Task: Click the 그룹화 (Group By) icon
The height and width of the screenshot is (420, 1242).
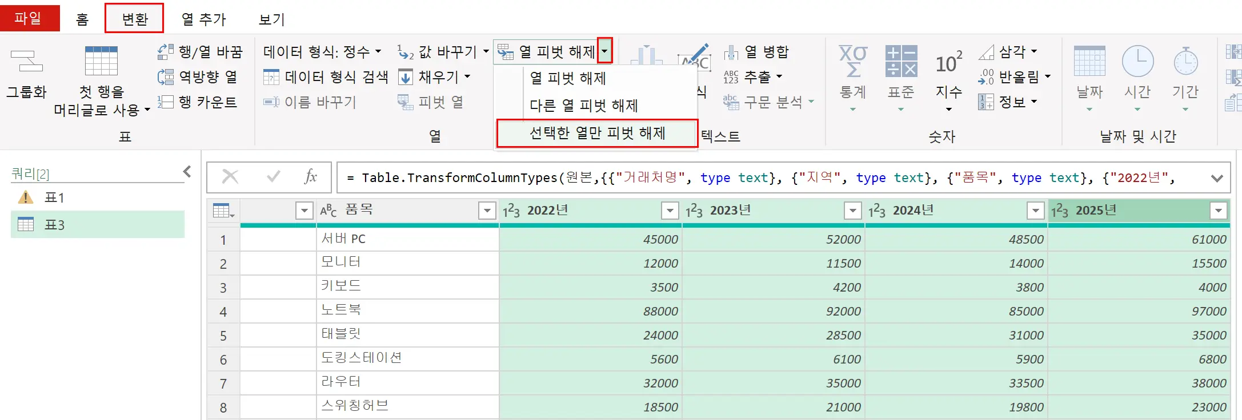Action: pyautogui.click(x=26, y=61)
